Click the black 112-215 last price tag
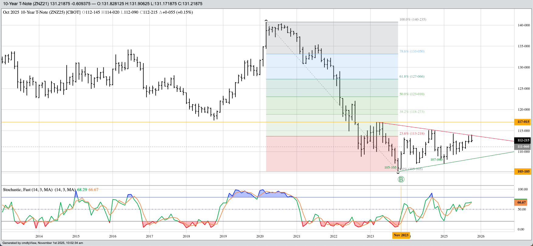 coord(523,140)
